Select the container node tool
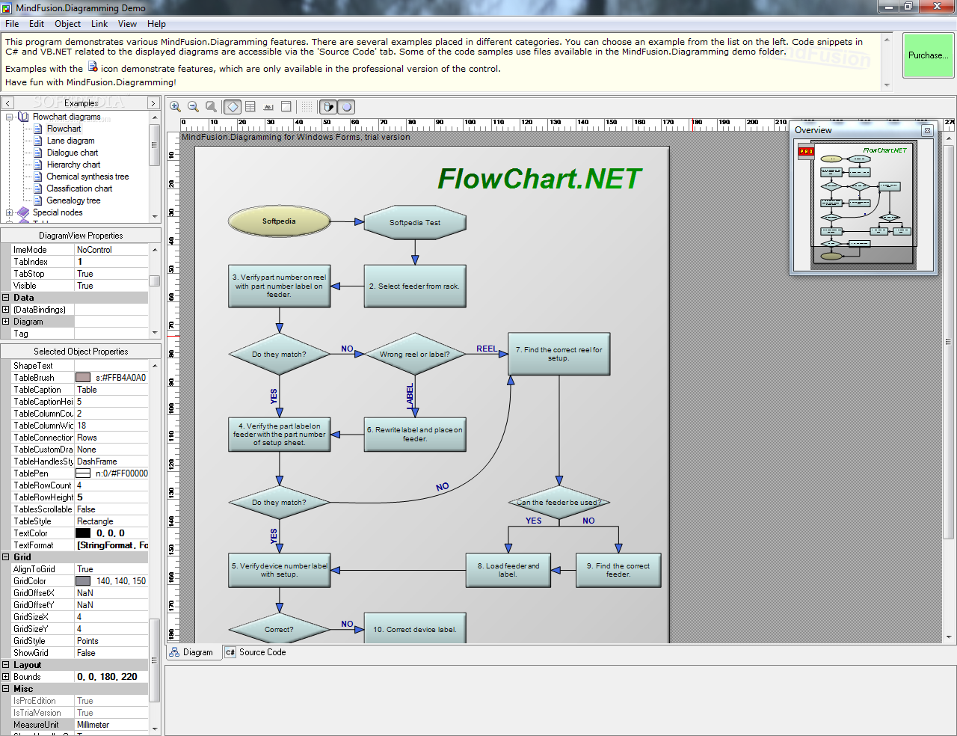The width and height of the screenshot is (957, 736). coord(286,106)
